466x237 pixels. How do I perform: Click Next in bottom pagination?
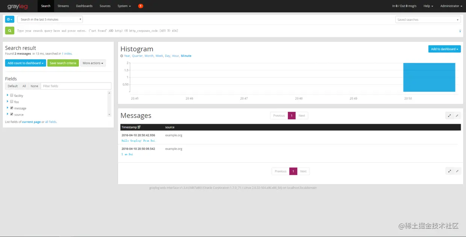303,171
